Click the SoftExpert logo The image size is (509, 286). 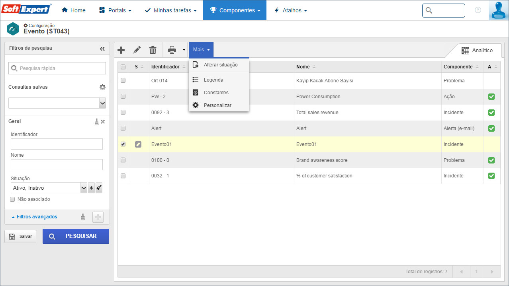(27, 9)
